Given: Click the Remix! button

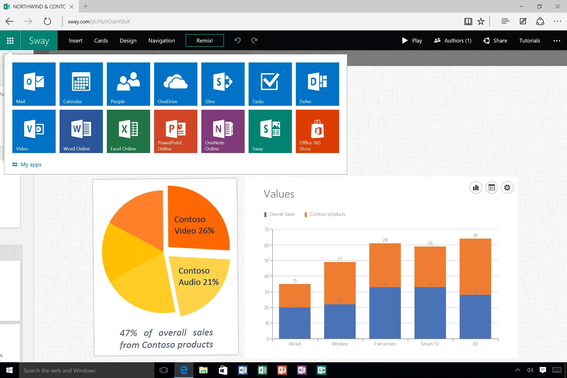Looking at the screenshot, I should pyautogui.click(x=204, y=40).
